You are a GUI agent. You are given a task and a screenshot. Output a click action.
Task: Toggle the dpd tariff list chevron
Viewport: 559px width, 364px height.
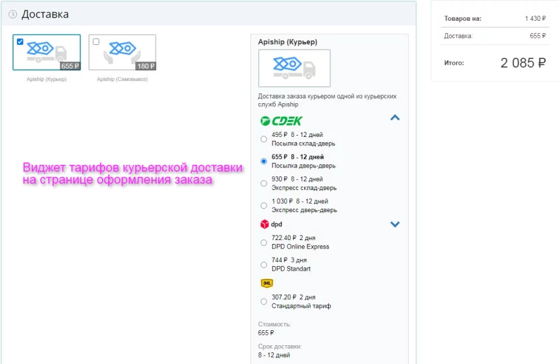395,224
